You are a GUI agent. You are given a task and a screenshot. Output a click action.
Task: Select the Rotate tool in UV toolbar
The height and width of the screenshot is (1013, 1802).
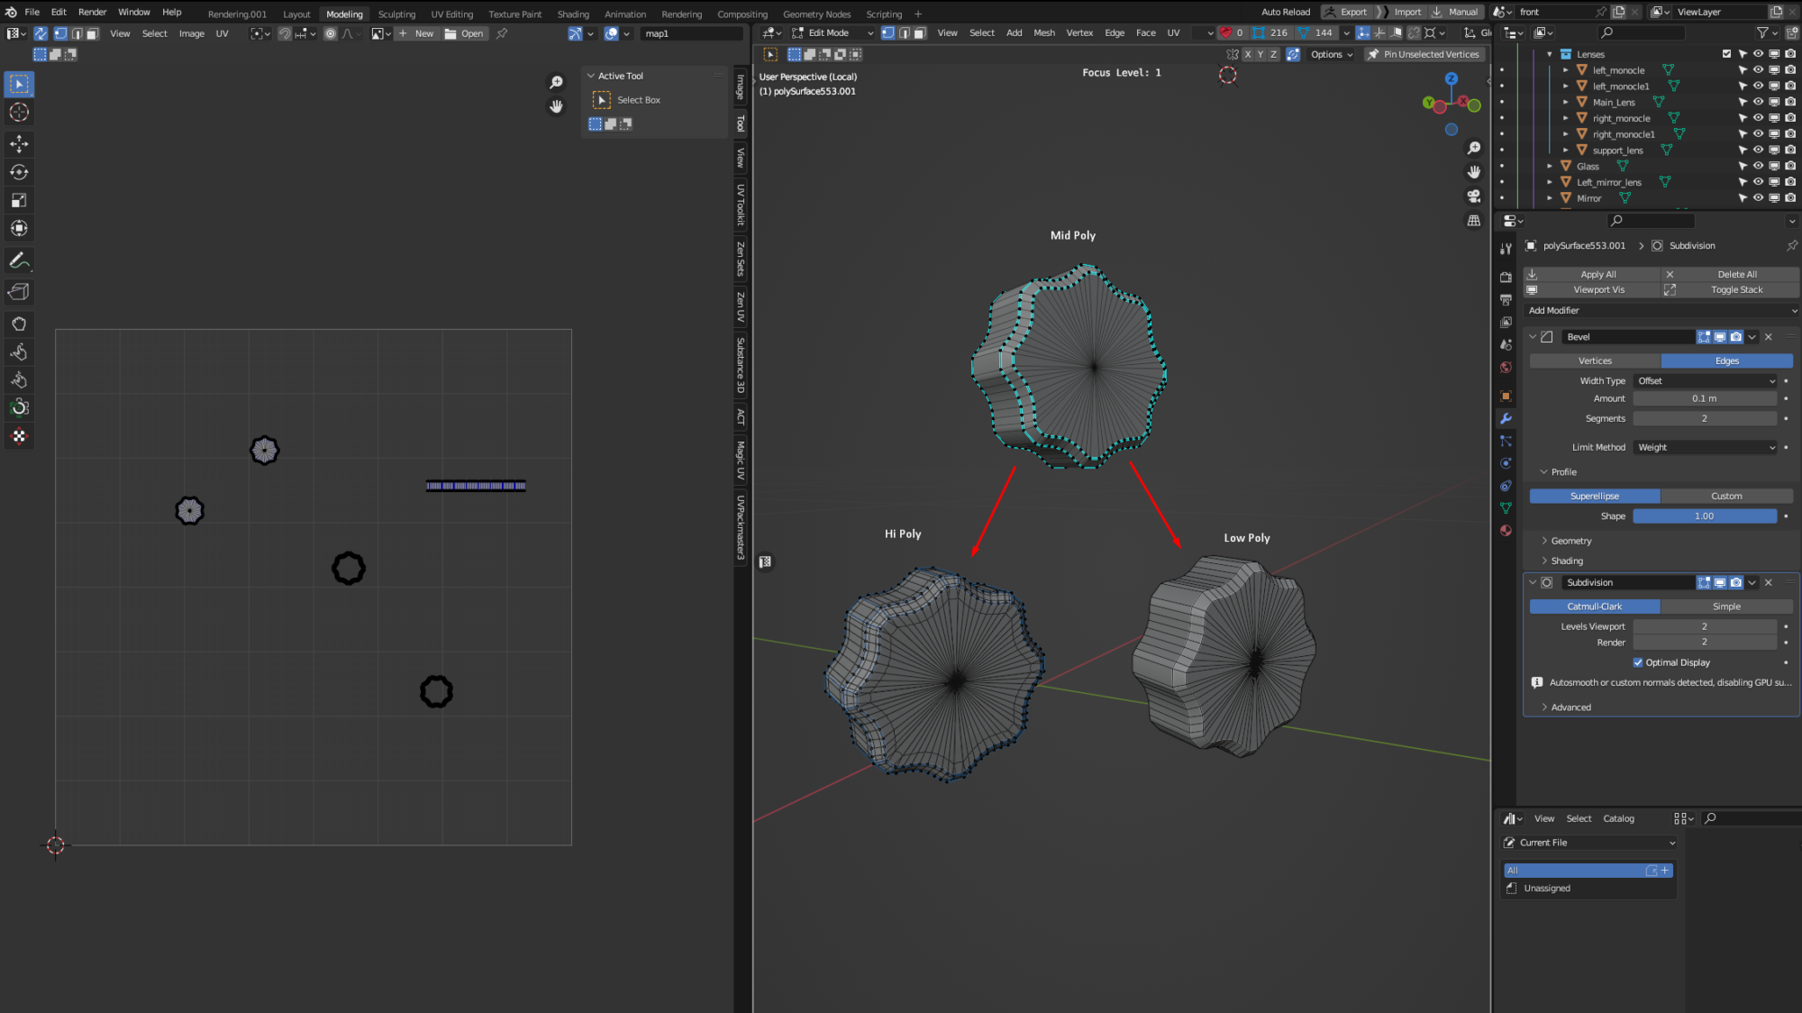click(19, 172)
